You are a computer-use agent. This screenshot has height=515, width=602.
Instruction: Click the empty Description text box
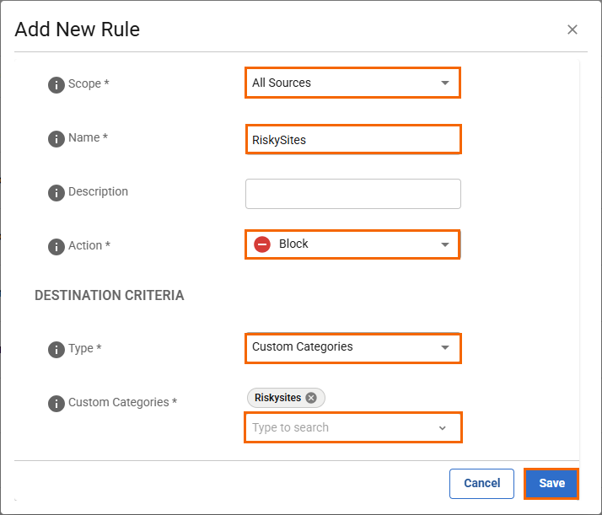pyautogui.click(x=352, y=194)
